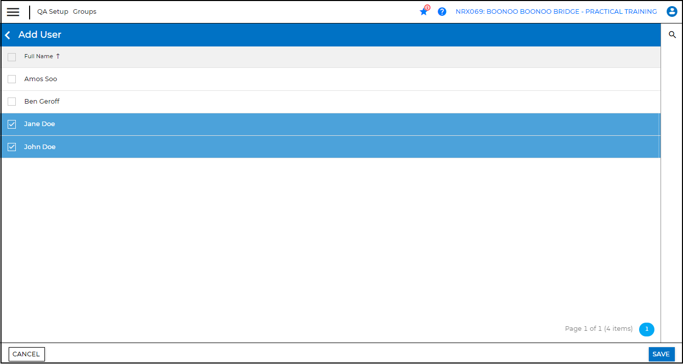Viewport: 683px width, 364px height.
Task: Open the hamburger main menu
Action: [13, 12]
